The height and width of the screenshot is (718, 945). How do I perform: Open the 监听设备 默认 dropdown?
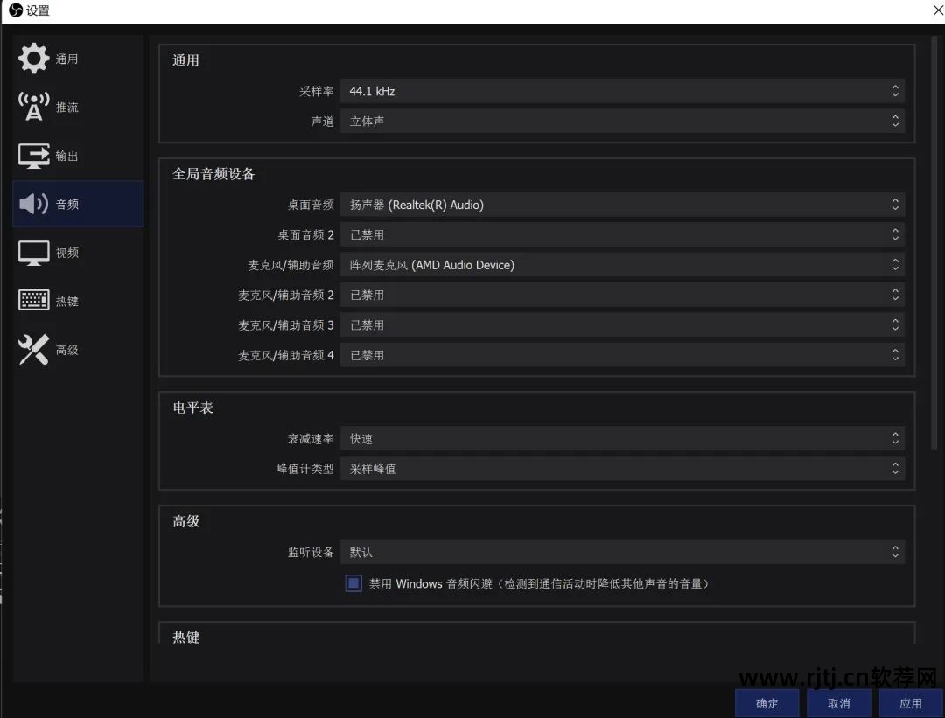click(622, 553)
